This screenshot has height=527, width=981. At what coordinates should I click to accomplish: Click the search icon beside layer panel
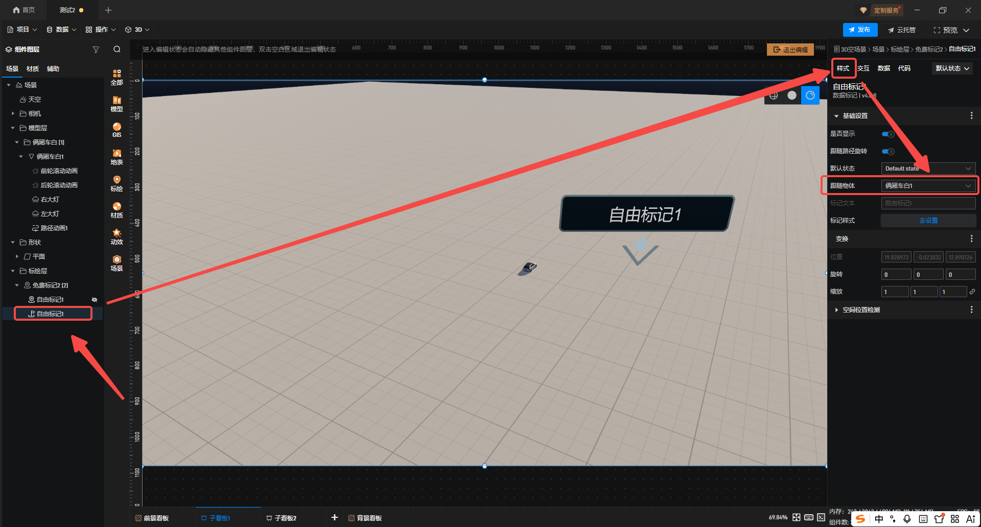pyautogui.click(x=117, y=50)
